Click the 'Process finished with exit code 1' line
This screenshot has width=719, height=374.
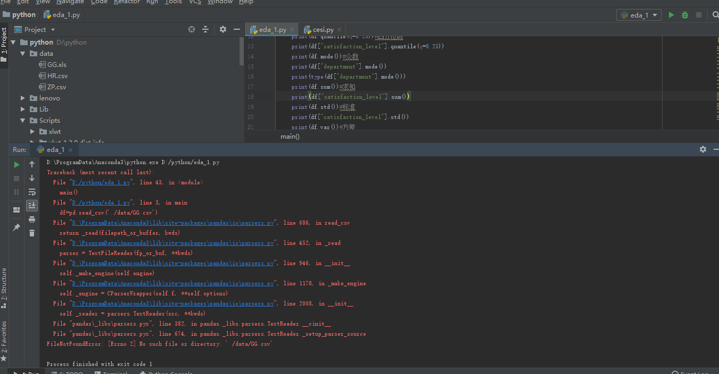click(x=100, y=364)
